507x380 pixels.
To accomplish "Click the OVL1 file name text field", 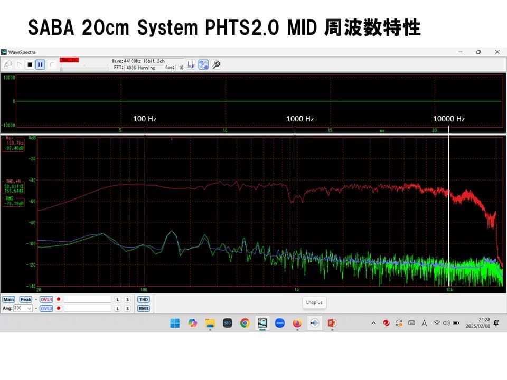I will [87, 299].
